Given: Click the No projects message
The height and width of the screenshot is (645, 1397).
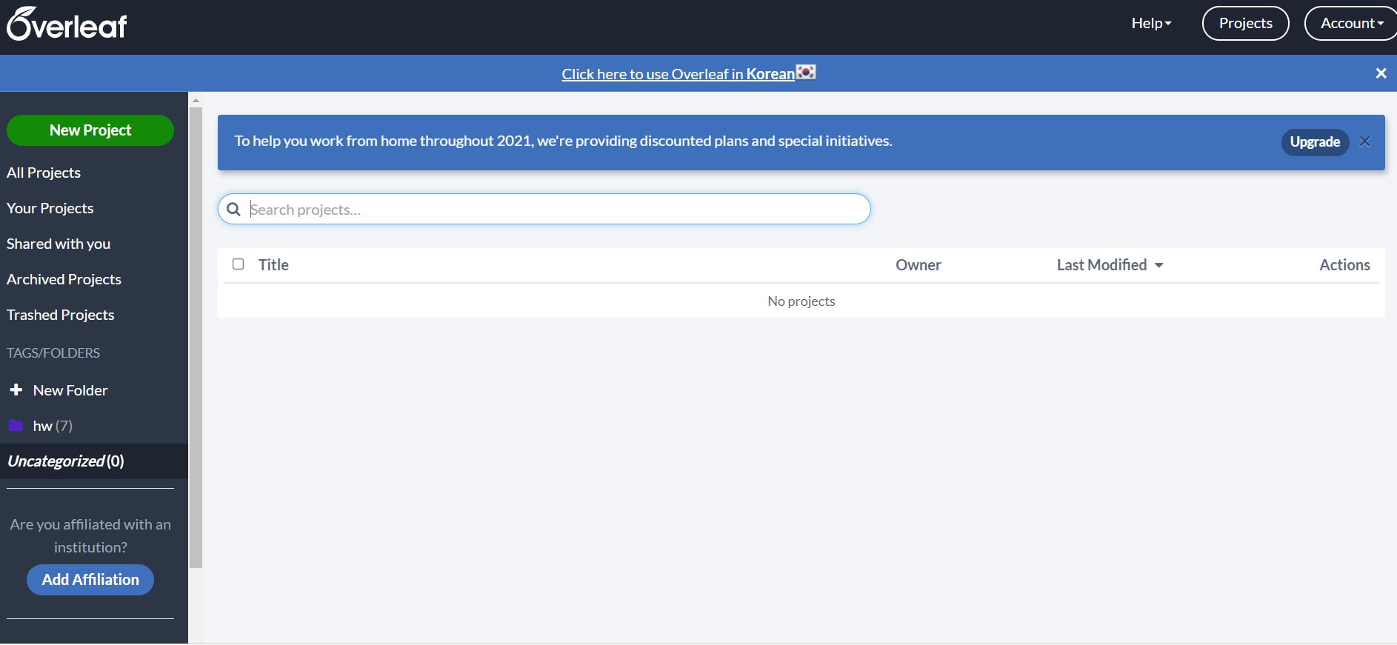Looking at the screenshot, I should (x=801, y=301).
